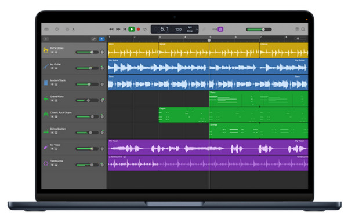Click the My Guitar pan knob
348x220 pixels.
(102, 68)
